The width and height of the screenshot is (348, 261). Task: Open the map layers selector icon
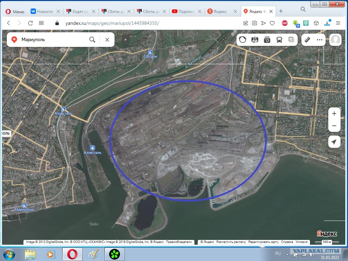(291, 40)
